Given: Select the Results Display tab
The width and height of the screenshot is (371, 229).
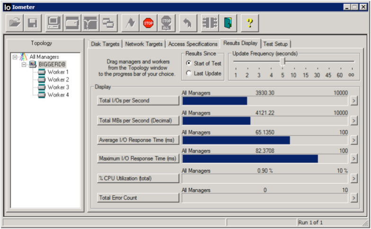Looking at the screenshot, I should coord(240,43).
